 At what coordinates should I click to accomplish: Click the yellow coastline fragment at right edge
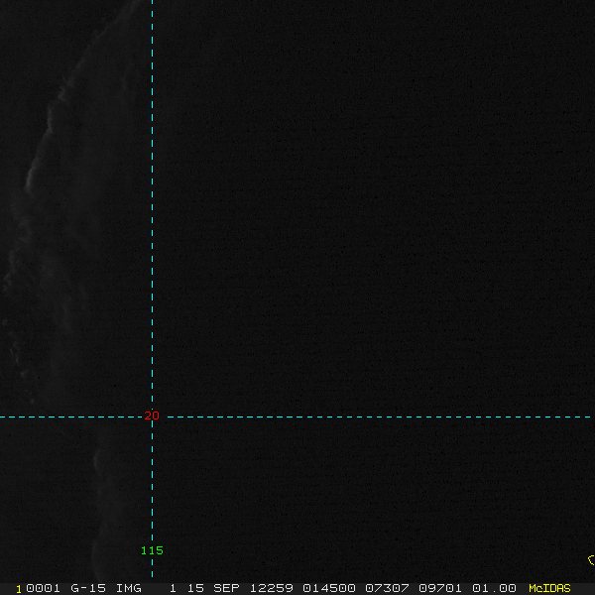591,560
